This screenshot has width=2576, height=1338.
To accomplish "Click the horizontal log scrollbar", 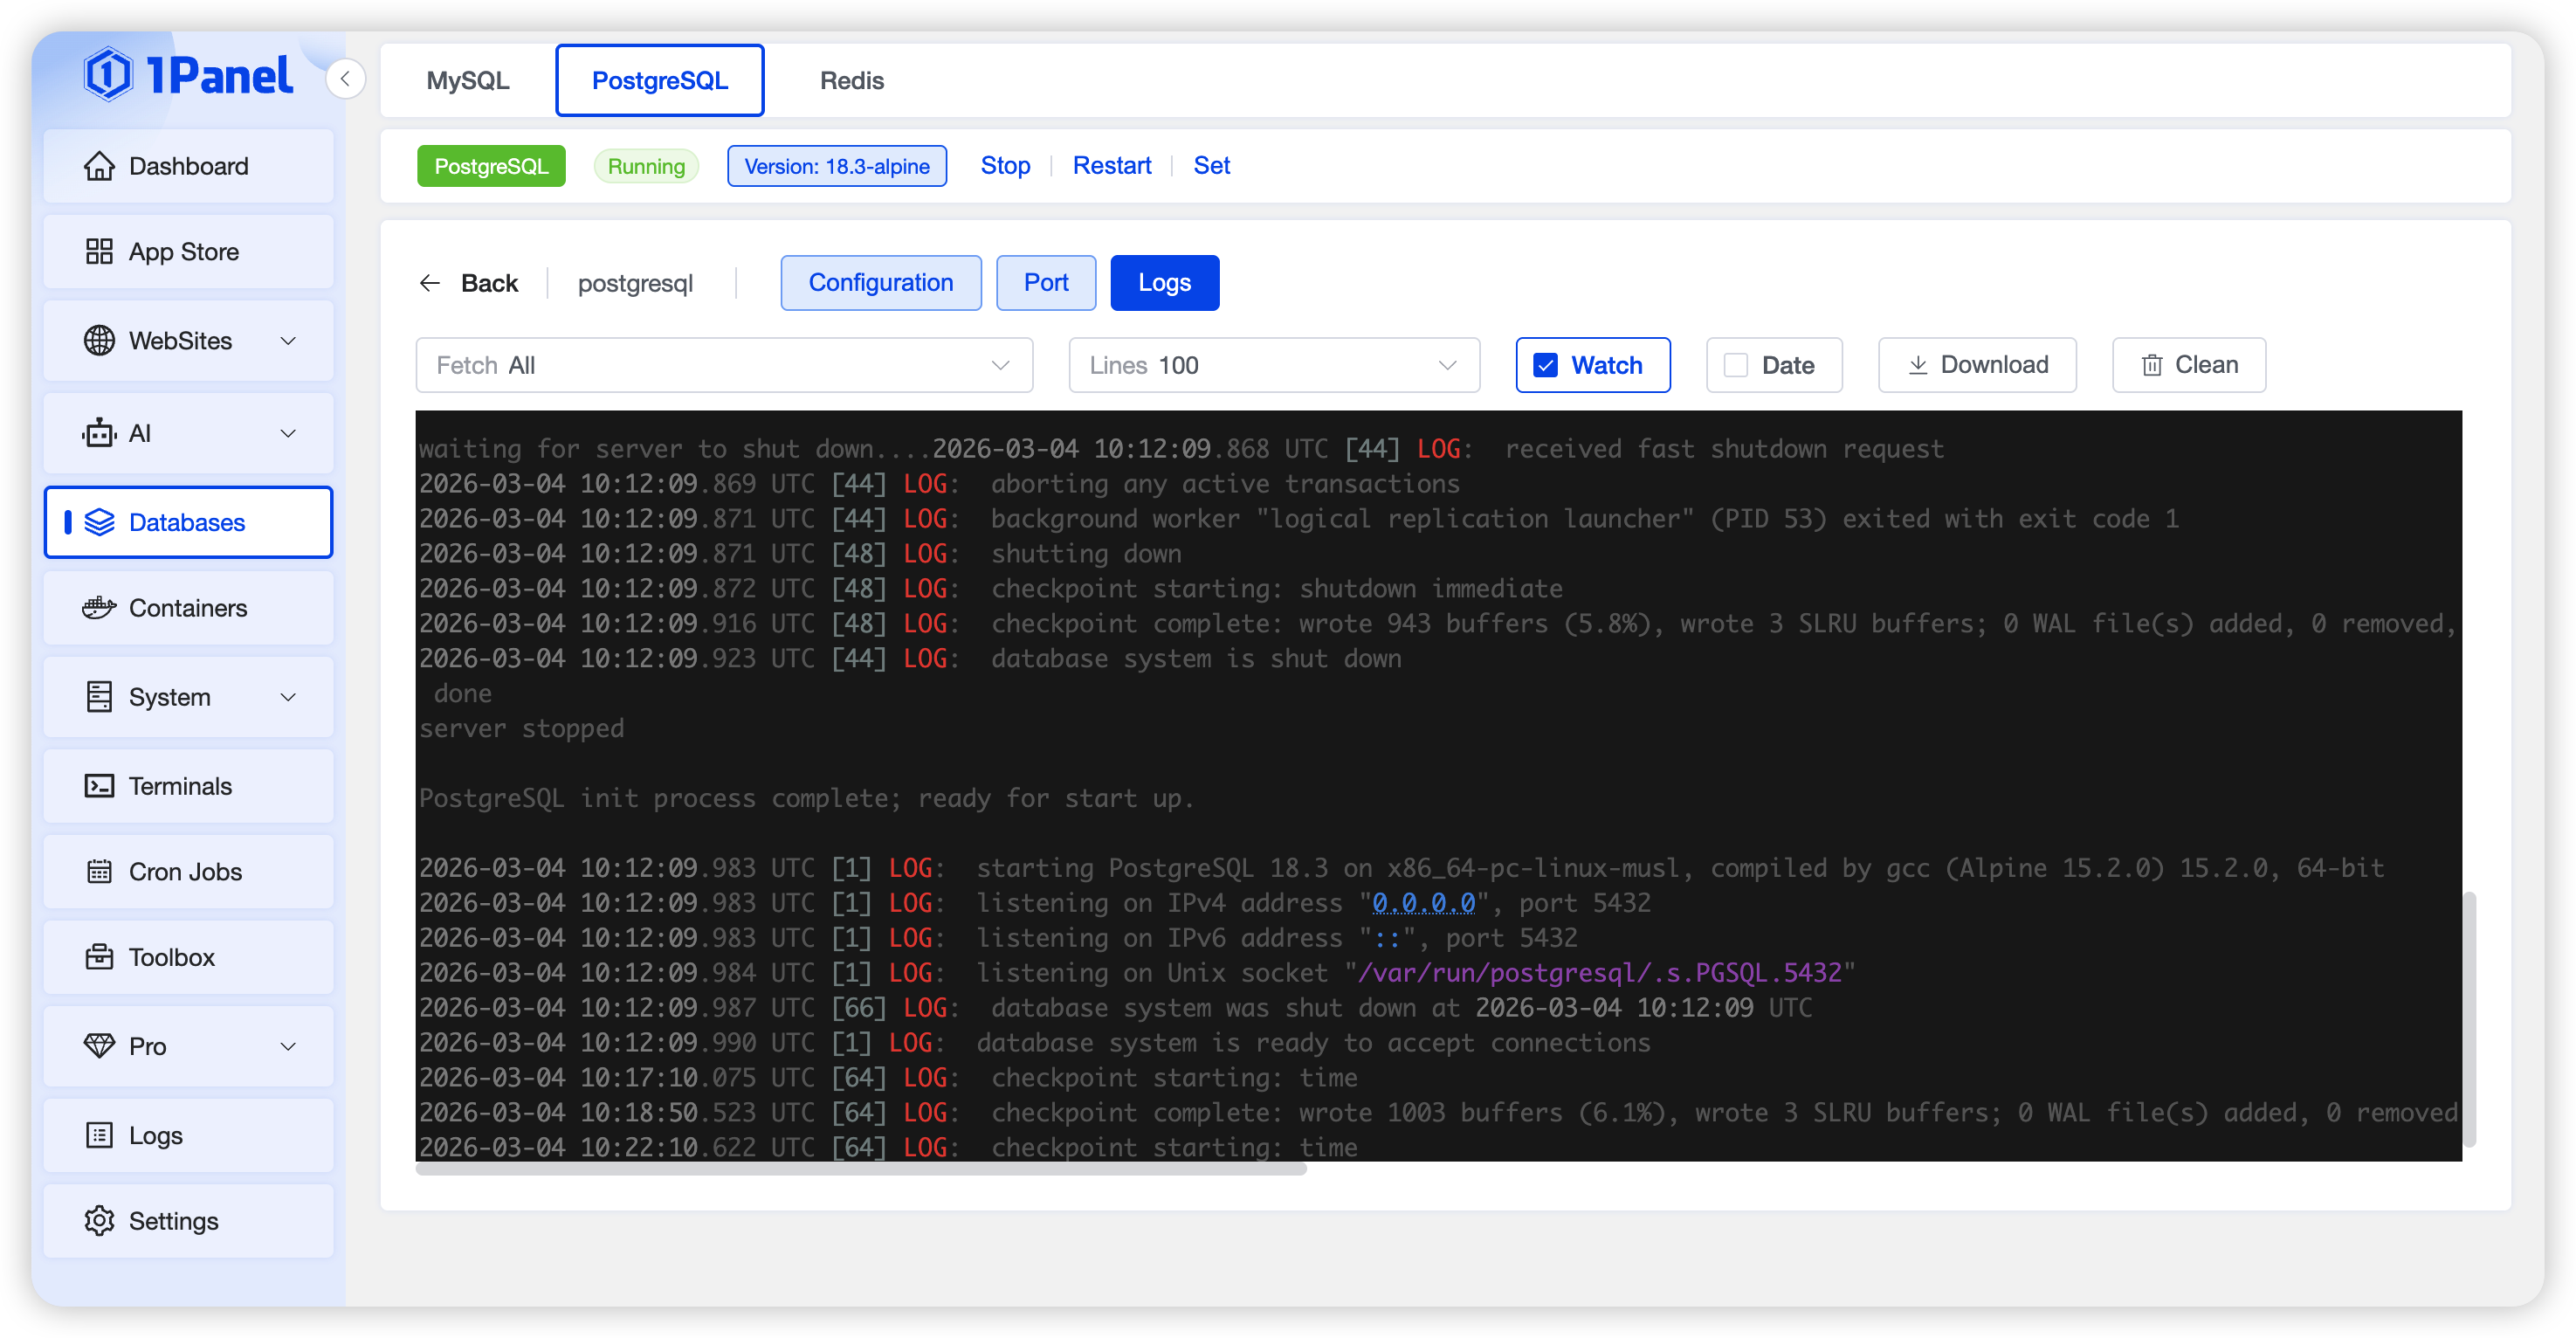I will (x=860, y=1169).
